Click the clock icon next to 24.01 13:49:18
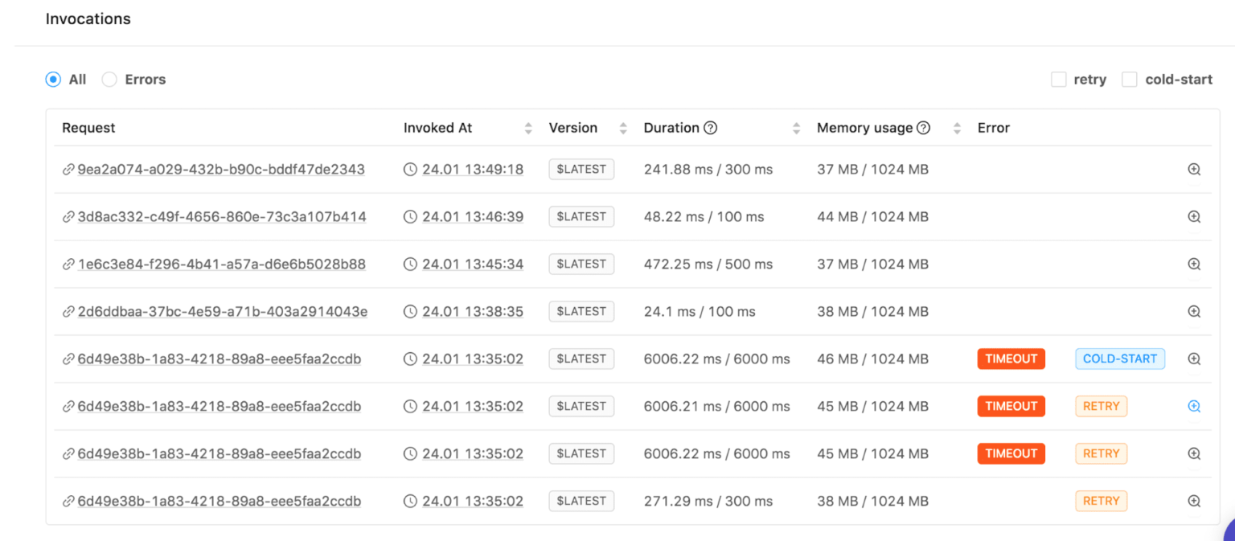Viewport: 1235px width, 541px height. pos(410,169)
